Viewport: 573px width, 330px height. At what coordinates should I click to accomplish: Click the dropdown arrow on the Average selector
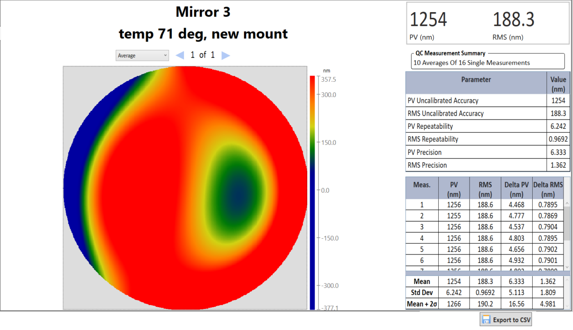coord(166,55)
